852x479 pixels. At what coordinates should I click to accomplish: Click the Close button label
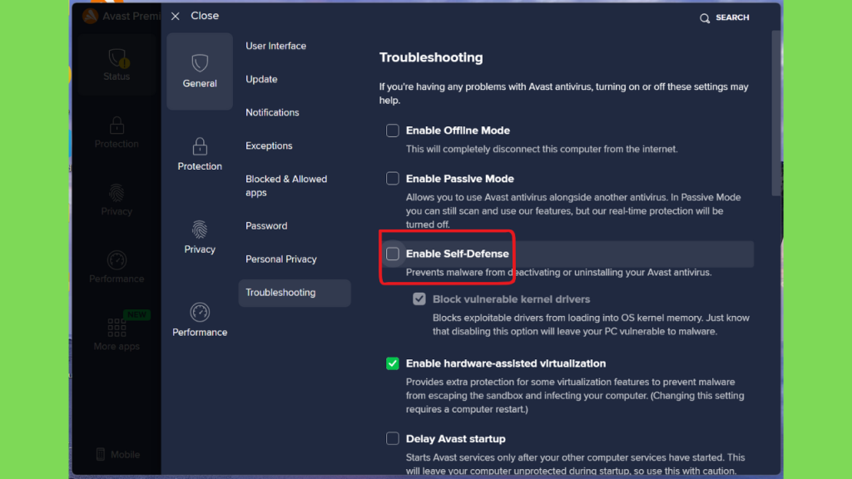click(x=205, y=16)
